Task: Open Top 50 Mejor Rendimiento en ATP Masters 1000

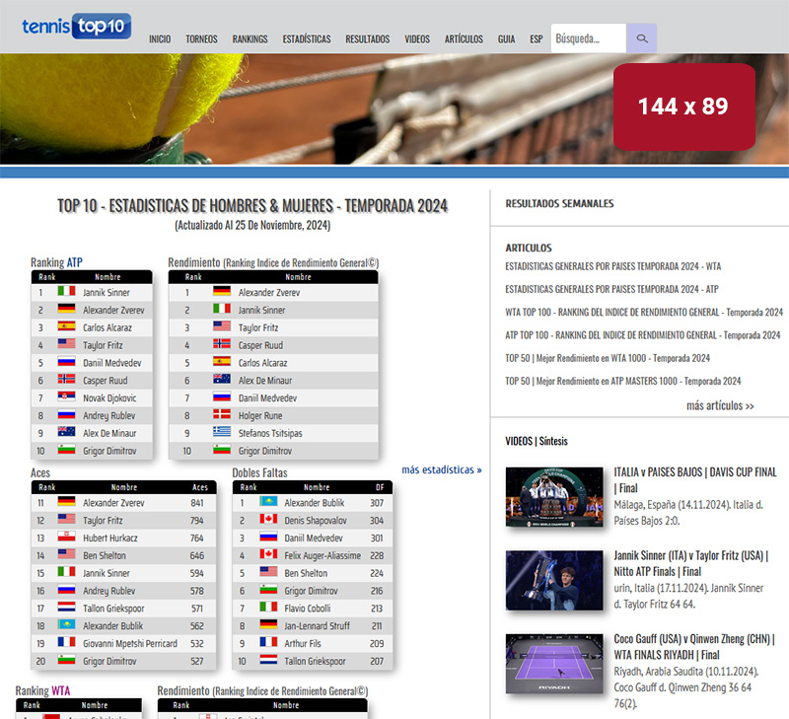Action: [x=623, y=381]
